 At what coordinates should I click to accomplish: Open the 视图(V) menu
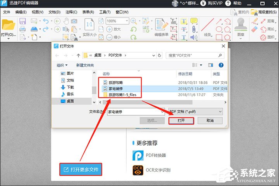point(38,12)
